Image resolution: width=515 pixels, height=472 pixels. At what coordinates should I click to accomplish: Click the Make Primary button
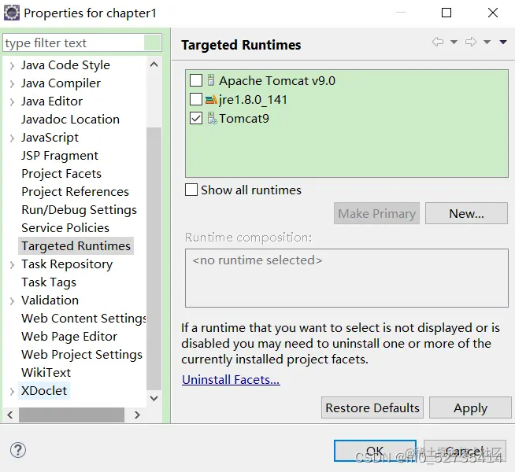(x=376, y=213)
